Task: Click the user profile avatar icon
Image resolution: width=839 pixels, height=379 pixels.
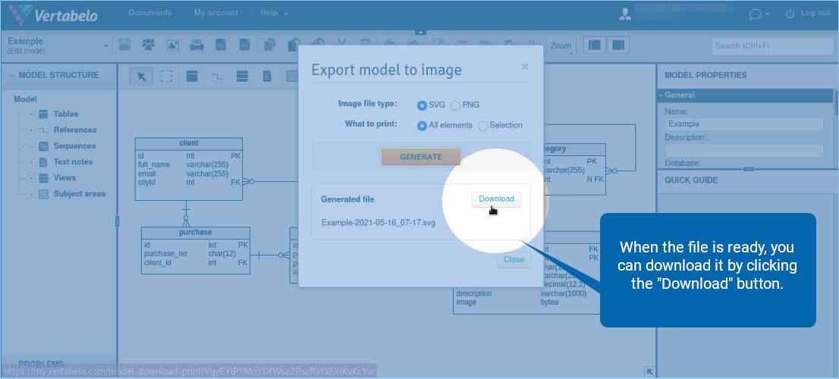Action: click(x=625, y=14)
